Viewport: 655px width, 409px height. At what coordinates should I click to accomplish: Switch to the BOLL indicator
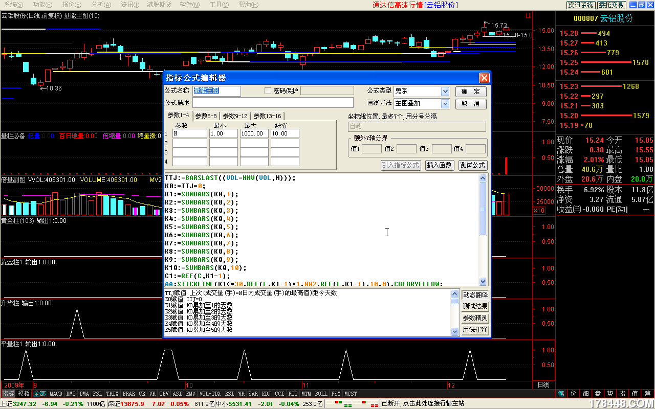(x=321, y=394)
